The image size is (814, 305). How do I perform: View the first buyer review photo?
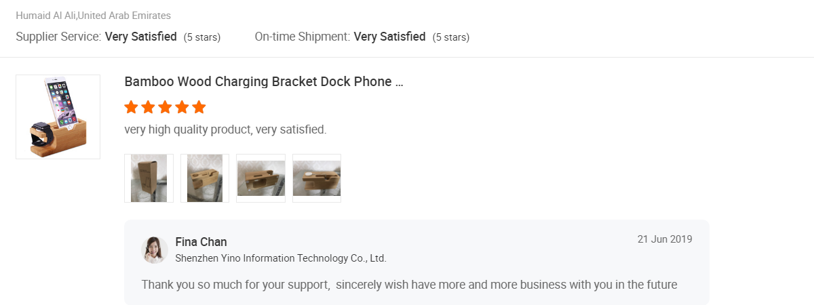149,178
